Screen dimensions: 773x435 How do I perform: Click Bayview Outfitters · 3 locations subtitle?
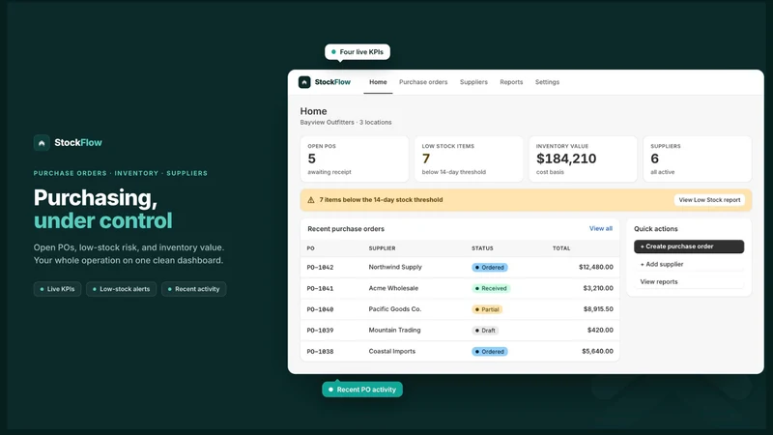click(x=346, y=123)
